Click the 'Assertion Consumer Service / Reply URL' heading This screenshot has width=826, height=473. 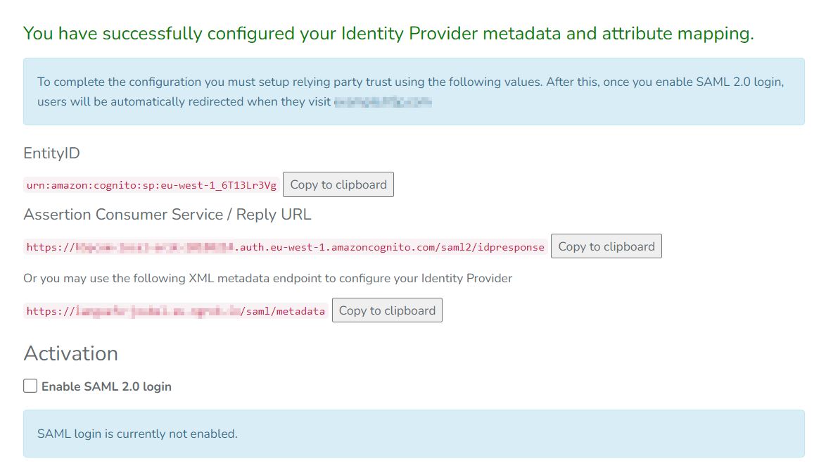coord(167,215)
